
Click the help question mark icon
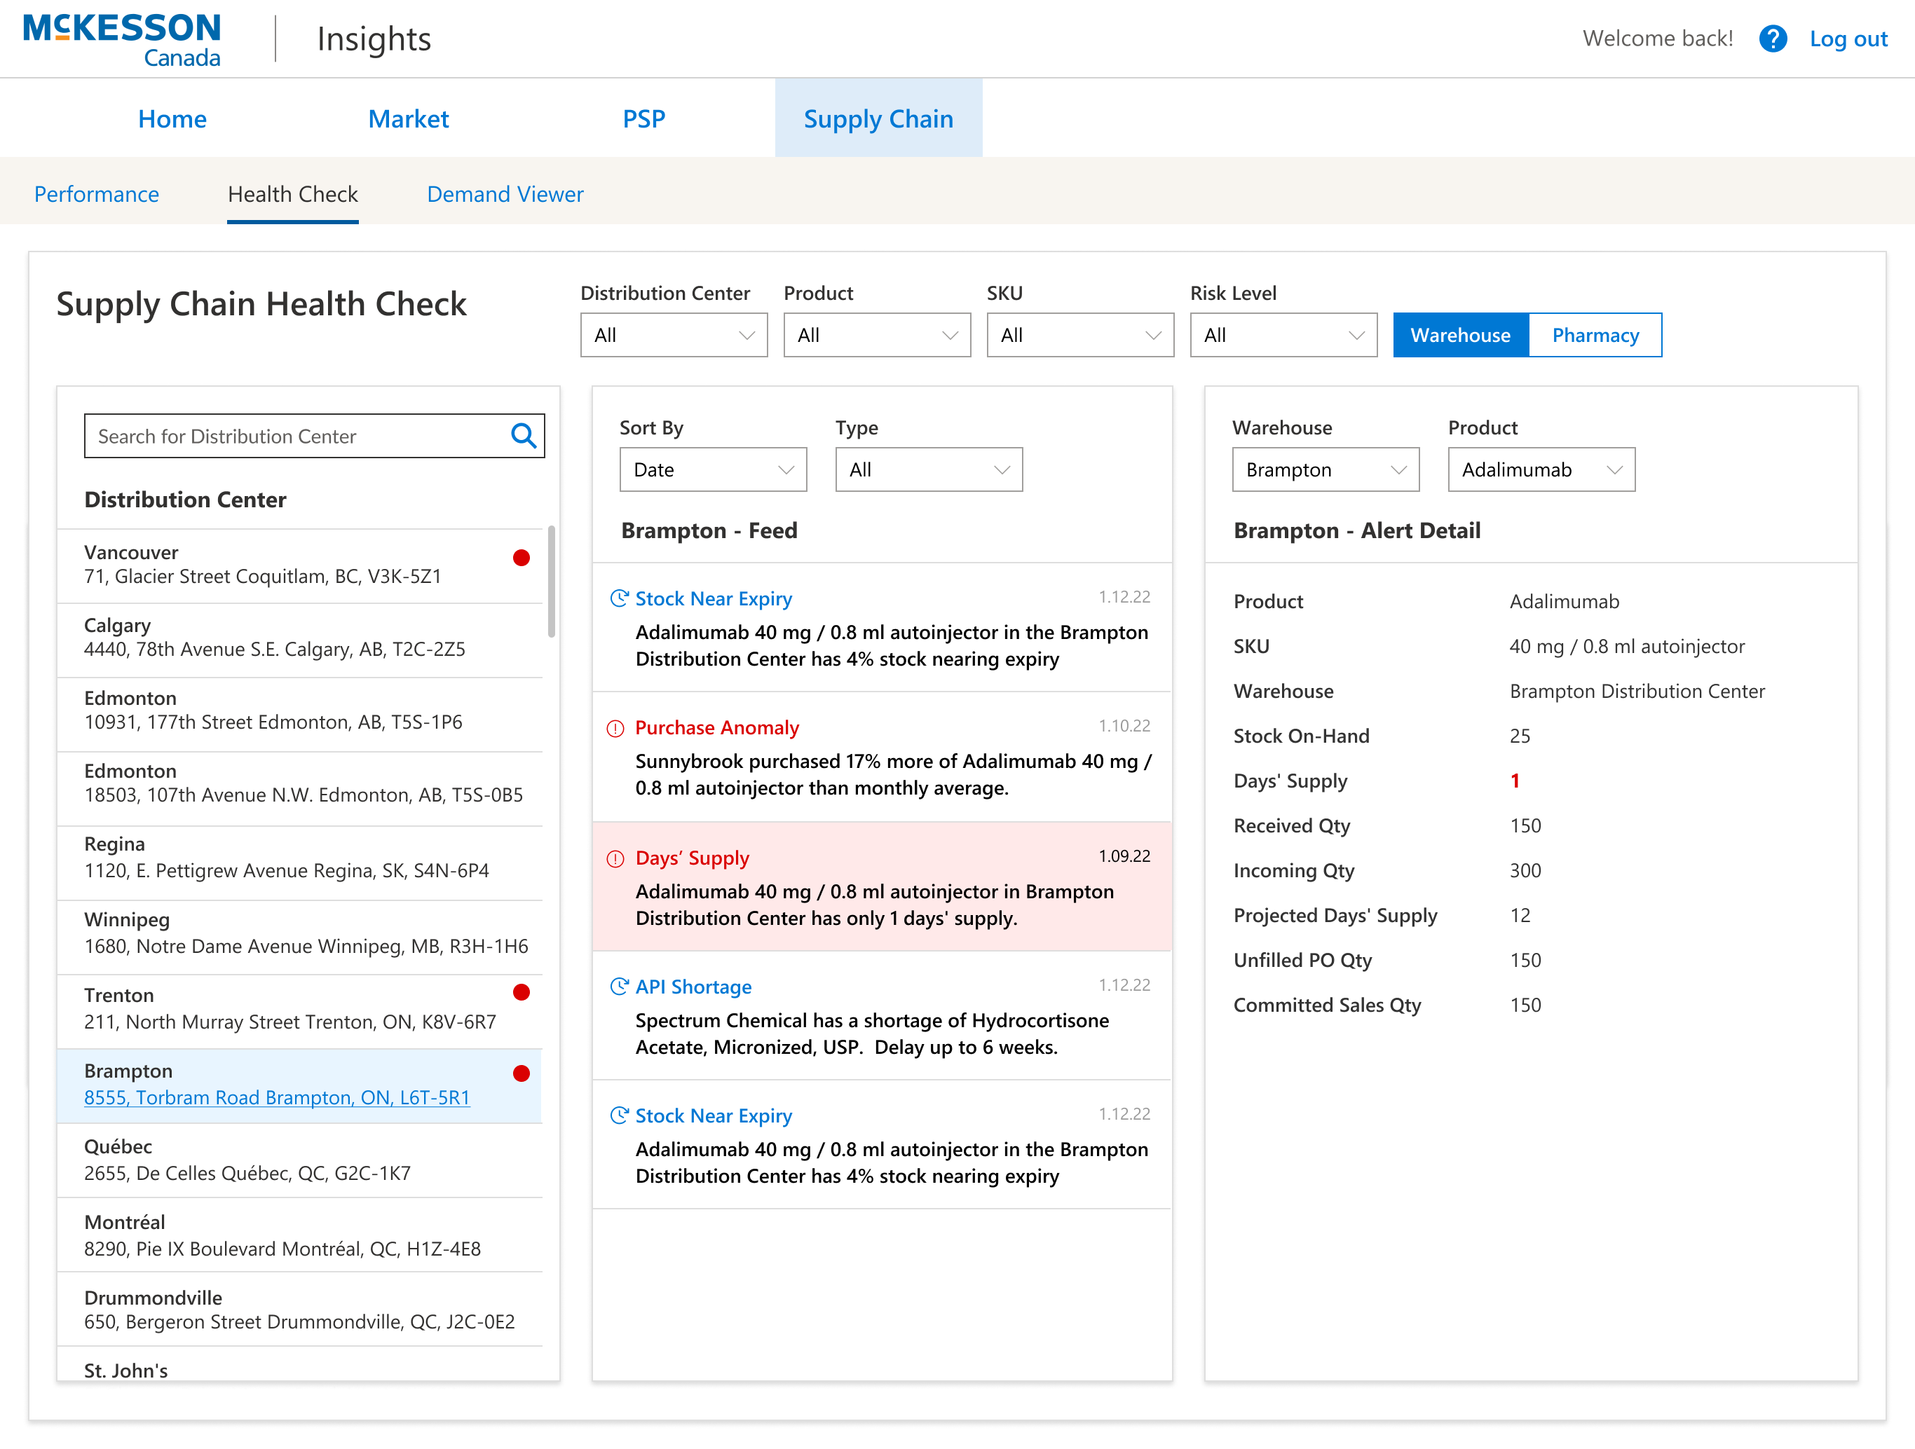click(x=1773, y=38)
